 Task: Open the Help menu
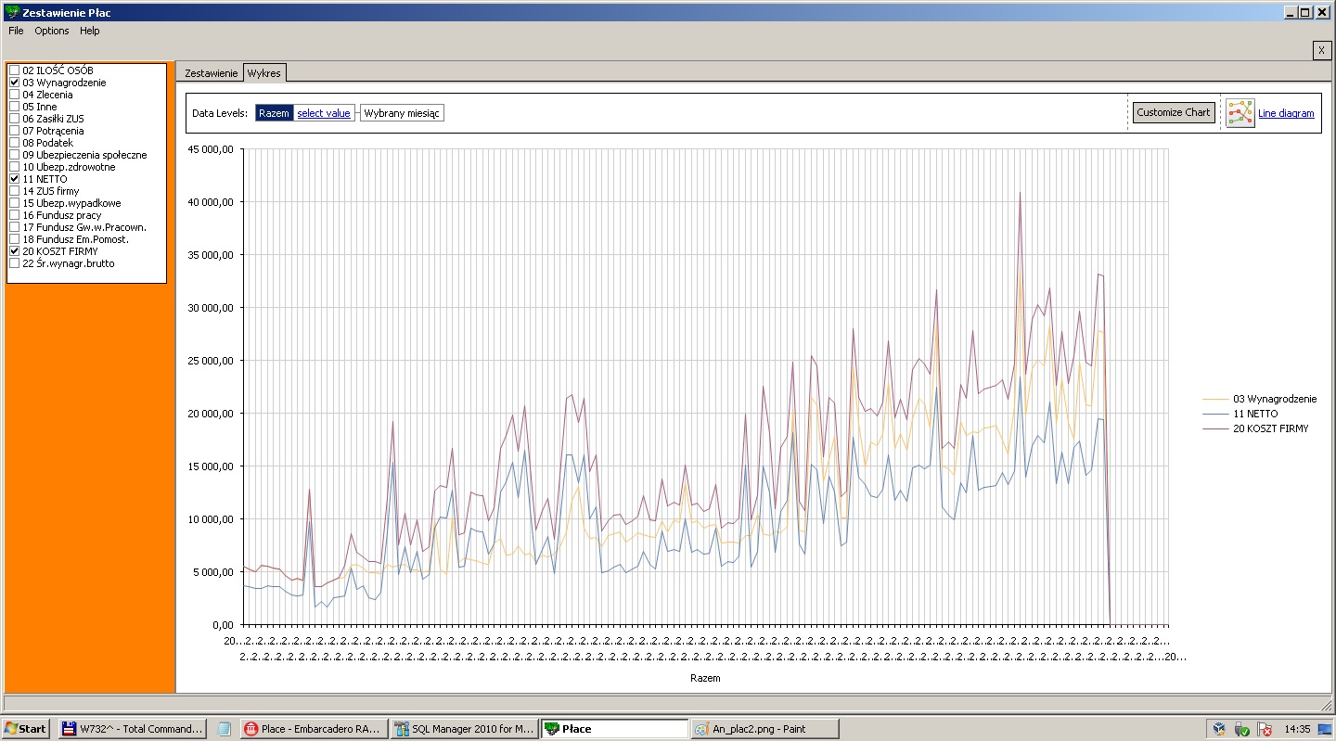(89, 31)
